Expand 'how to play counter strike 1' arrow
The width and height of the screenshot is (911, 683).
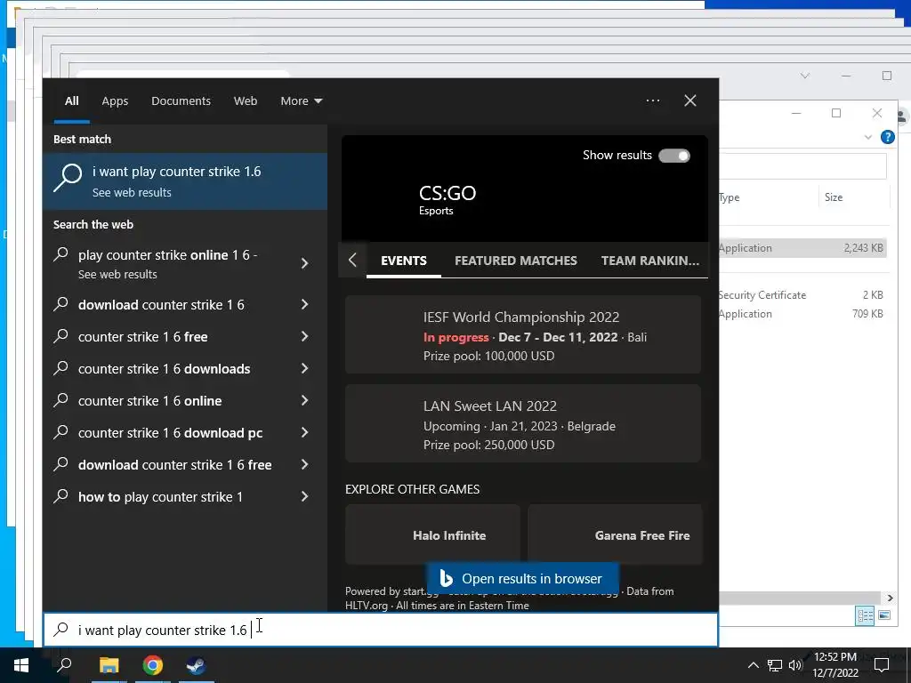(x=304, y=496)
